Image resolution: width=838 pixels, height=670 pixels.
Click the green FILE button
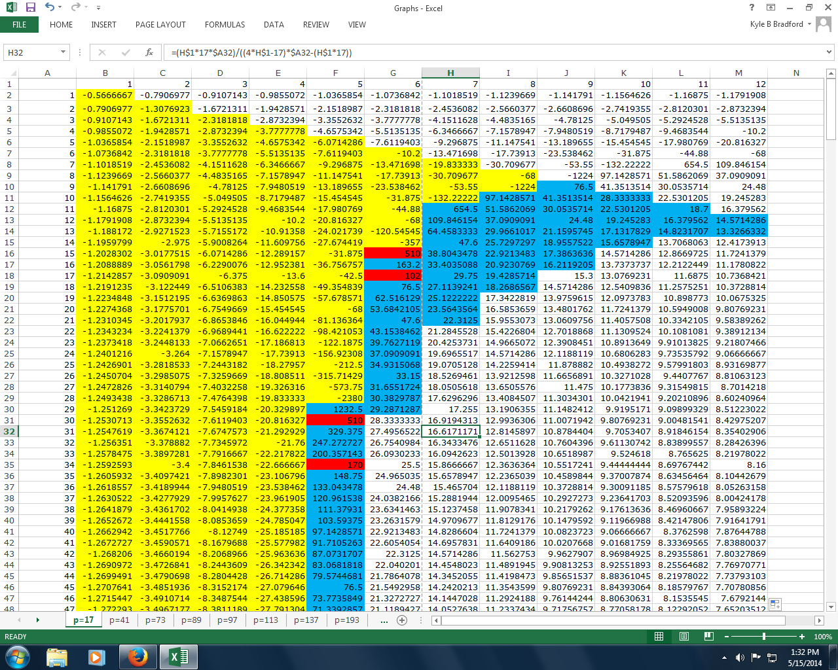coord(20,25)
